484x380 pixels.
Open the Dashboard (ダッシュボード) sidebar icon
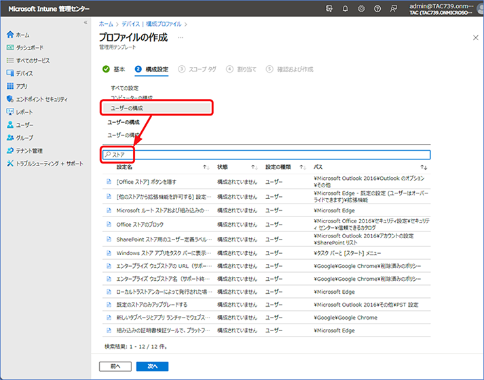point(10,47)
